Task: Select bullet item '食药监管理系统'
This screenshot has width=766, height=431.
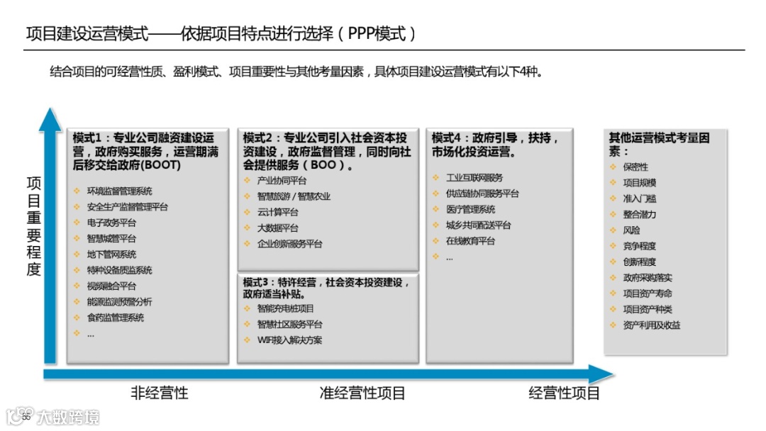Action: (x=116, y=318)
